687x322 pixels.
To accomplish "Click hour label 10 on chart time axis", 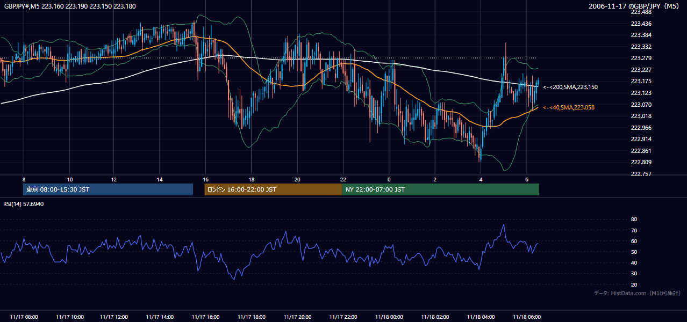I will point(69,179).
